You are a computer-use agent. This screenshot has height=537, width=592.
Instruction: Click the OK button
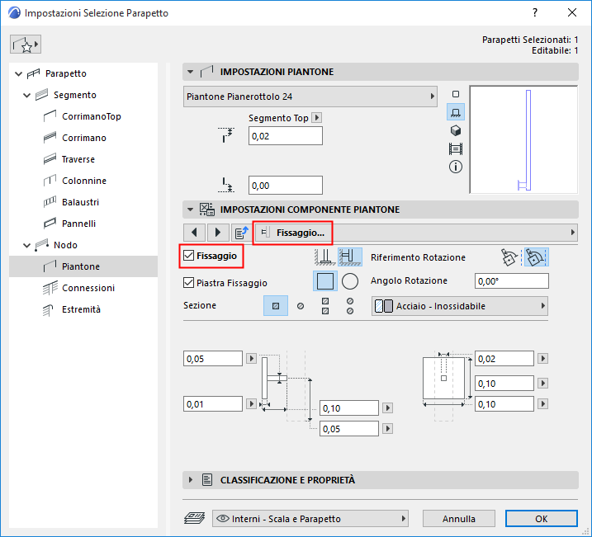point(541,519)
